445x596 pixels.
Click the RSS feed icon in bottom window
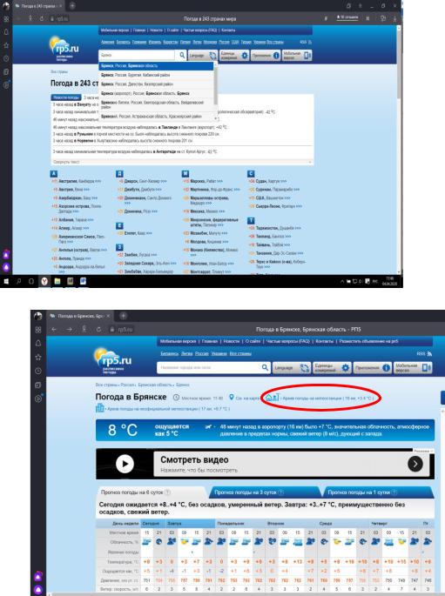[429, 353]
